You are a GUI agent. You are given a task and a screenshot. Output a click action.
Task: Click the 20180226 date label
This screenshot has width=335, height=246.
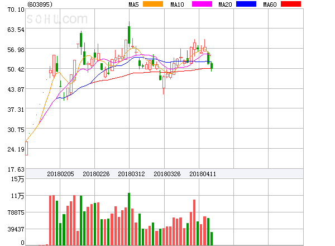96,174
